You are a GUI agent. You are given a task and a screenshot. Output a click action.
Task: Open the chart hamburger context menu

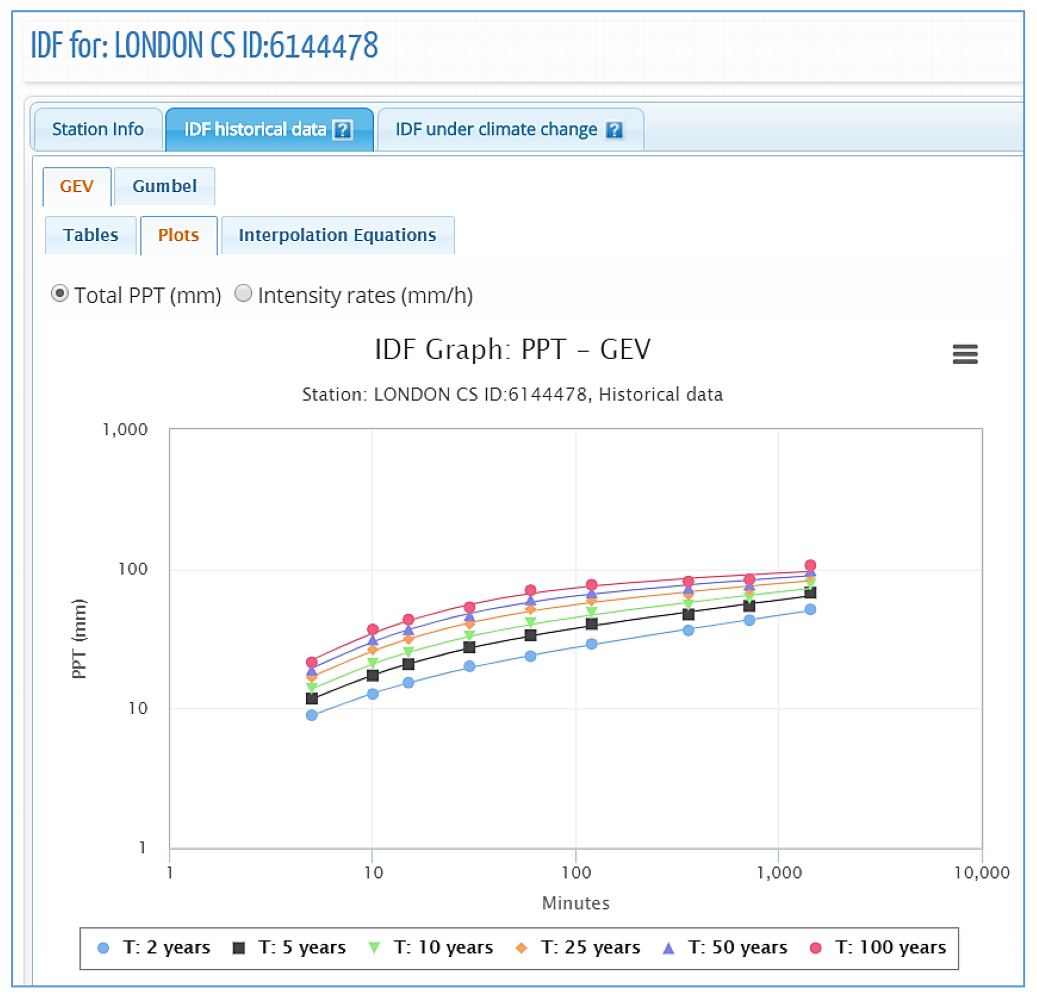(964, 354)
